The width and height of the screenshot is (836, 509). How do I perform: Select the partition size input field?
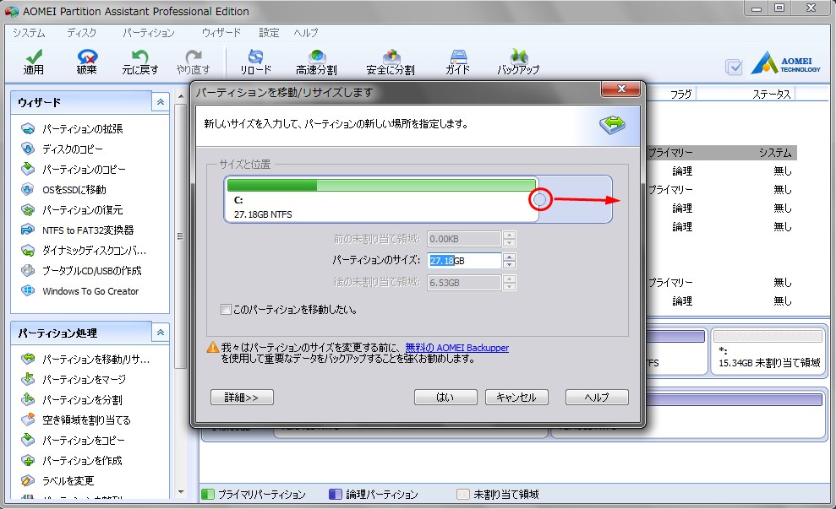click(465, 261)
